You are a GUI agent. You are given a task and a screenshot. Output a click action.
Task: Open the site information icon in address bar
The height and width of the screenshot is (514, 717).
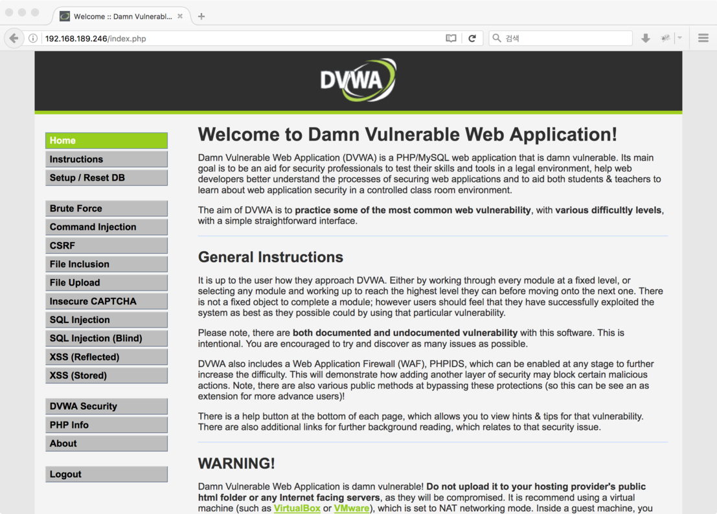(33, 38)
